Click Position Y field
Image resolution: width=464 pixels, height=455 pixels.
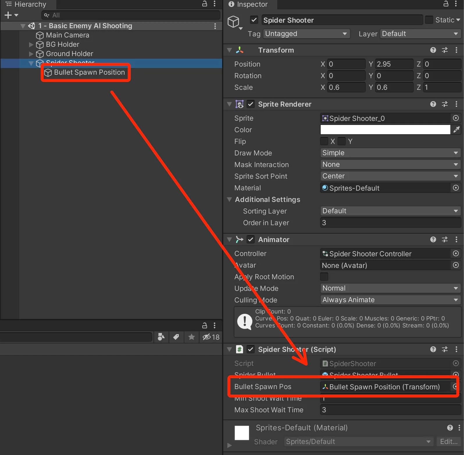(x=394, y=64)
